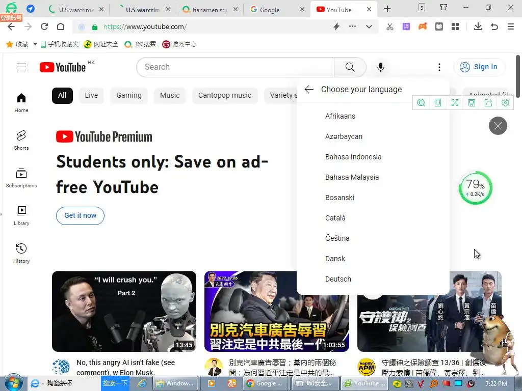This screenshot has width=522, height=391.
Task: Click the orange game controller icon
Action: point(423,26)
